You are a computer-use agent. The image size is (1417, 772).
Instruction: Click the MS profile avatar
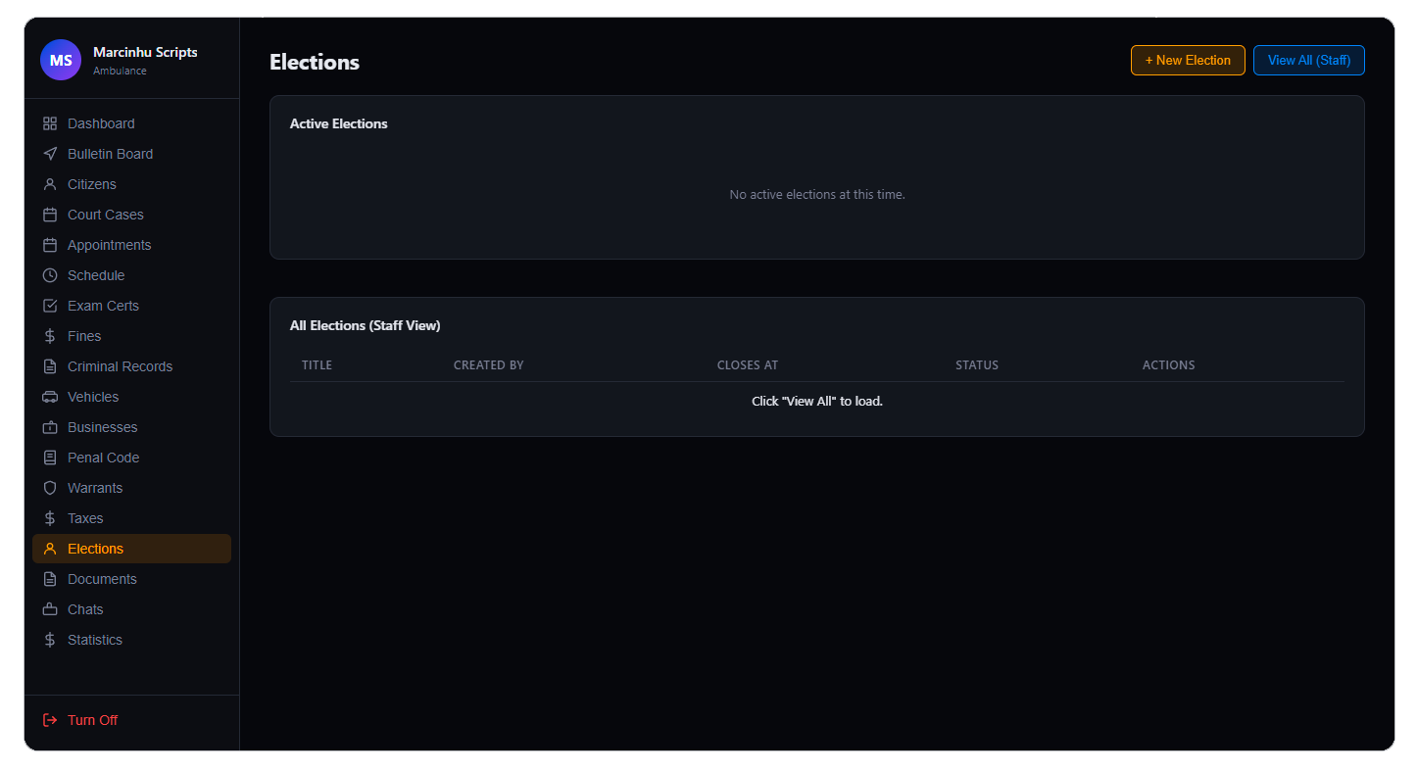click(x=61, y=61)
